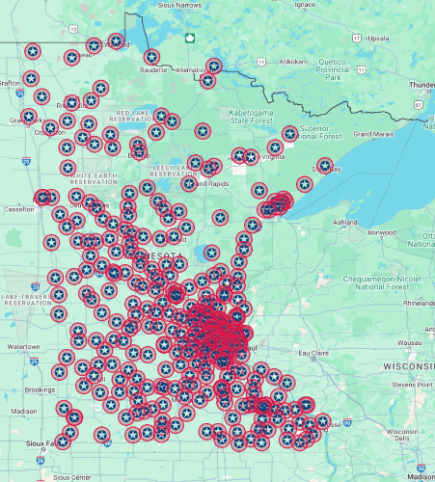Click the I-90 shield above Madison, Wisconsin
The width and height of the screenshot is (435, 482).
(421, 468)
